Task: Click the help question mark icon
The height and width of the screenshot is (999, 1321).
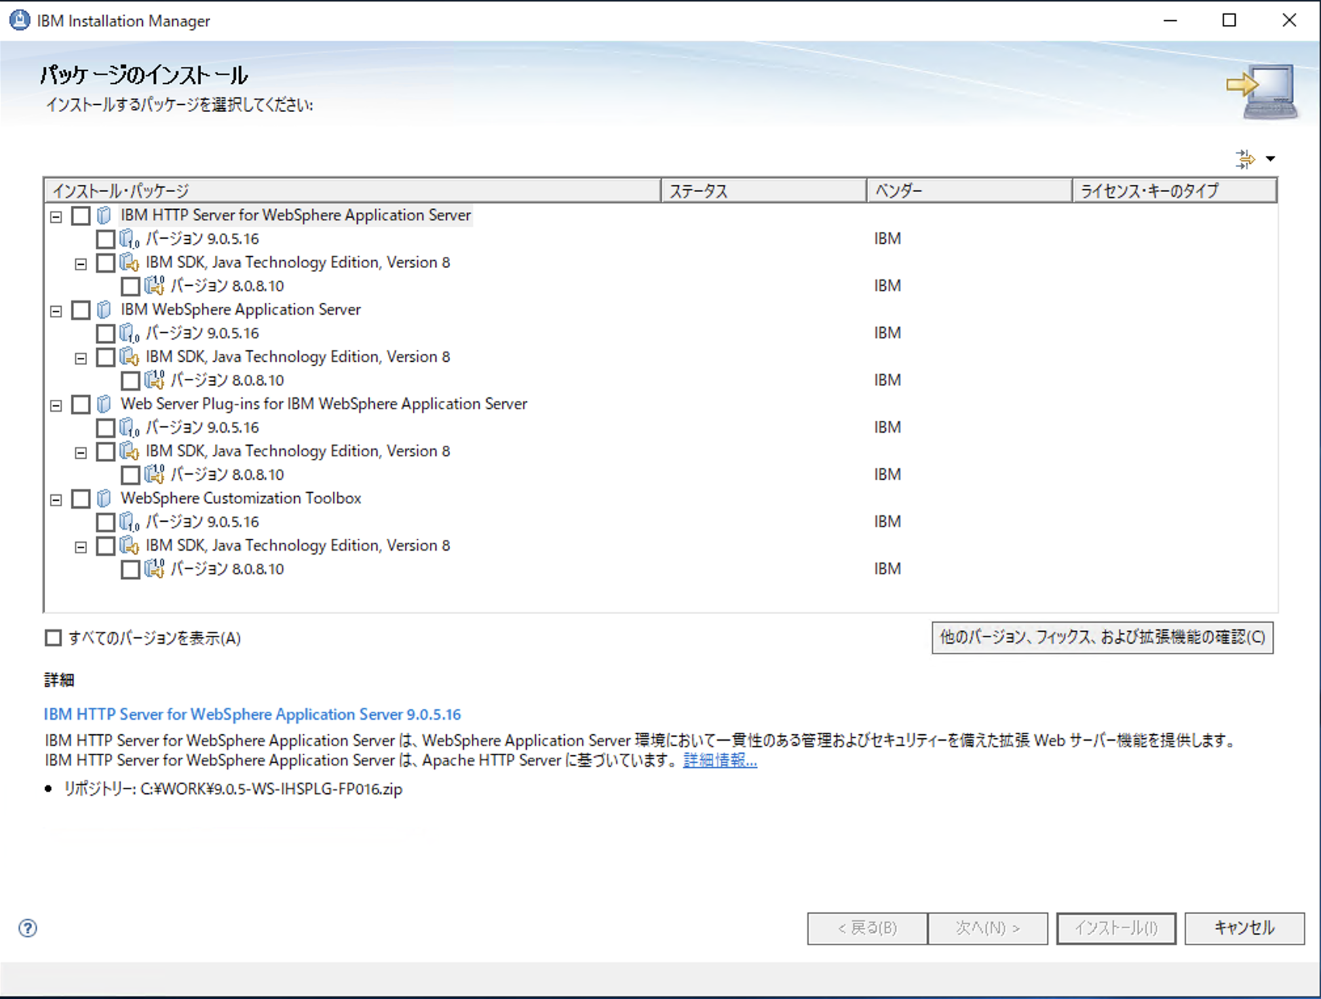Action: click(x=28, y=928)
